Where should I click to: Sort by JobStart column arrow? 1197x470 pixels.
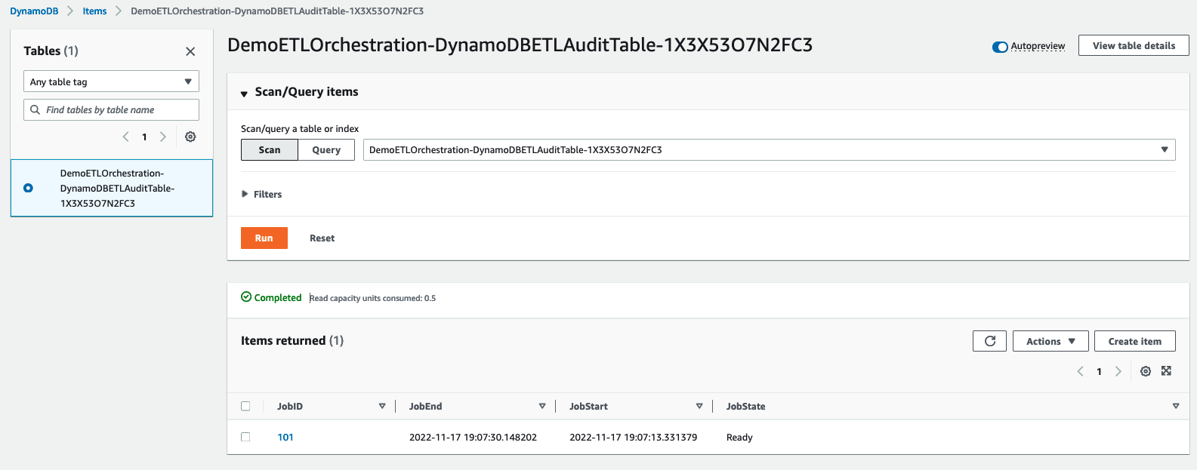(x=699, y=406)
